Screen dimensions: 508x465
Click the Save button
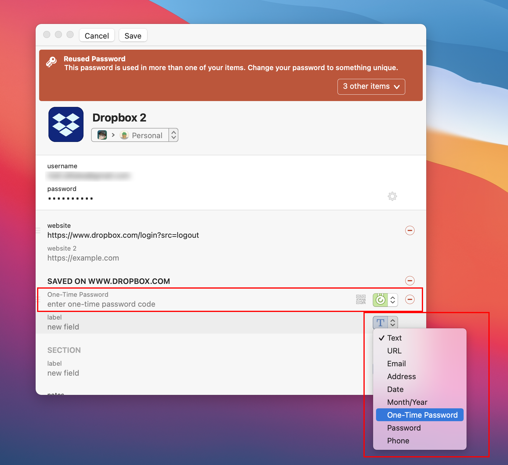pos(133,36)
